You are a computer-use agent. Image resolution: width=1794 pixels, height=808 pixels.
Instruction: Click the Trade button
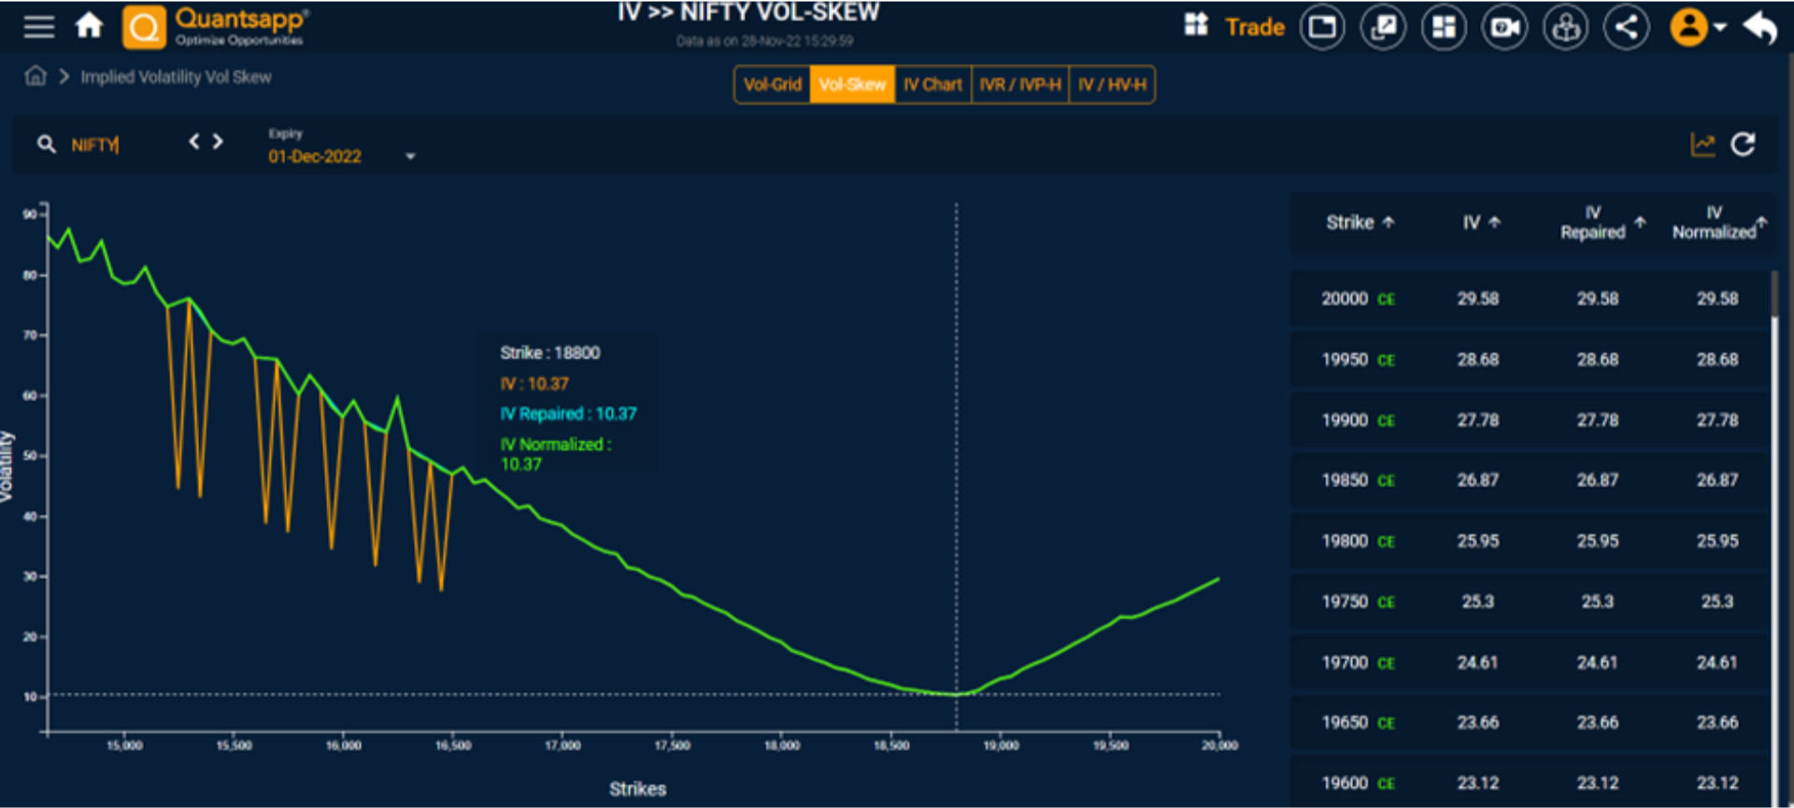coord(1254,27)
